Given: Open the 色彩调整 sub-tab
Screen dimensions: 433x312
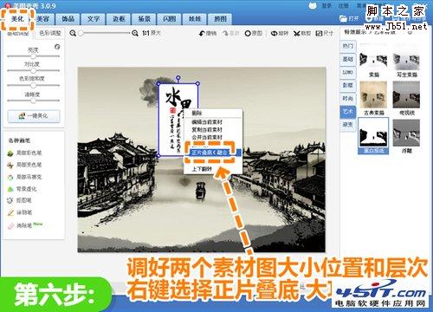Looking at the screenshot, I should pos(50,33).
